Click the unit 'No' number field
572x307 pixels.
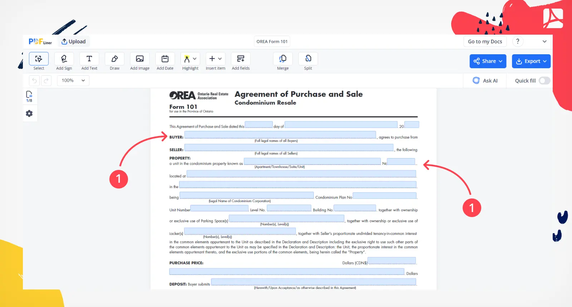coord(401,161)
